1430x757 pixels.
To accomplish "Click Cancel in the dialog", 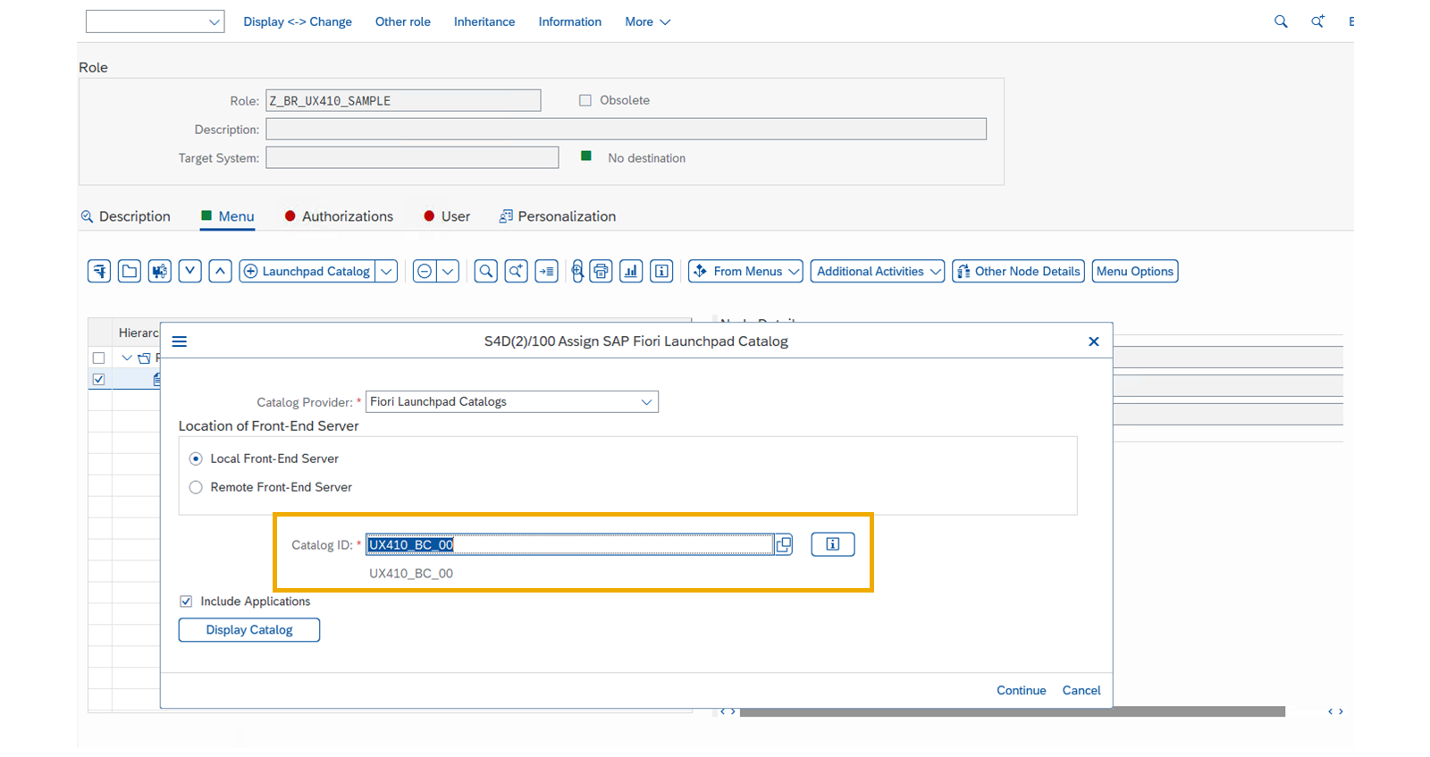I will [1081, 690].
